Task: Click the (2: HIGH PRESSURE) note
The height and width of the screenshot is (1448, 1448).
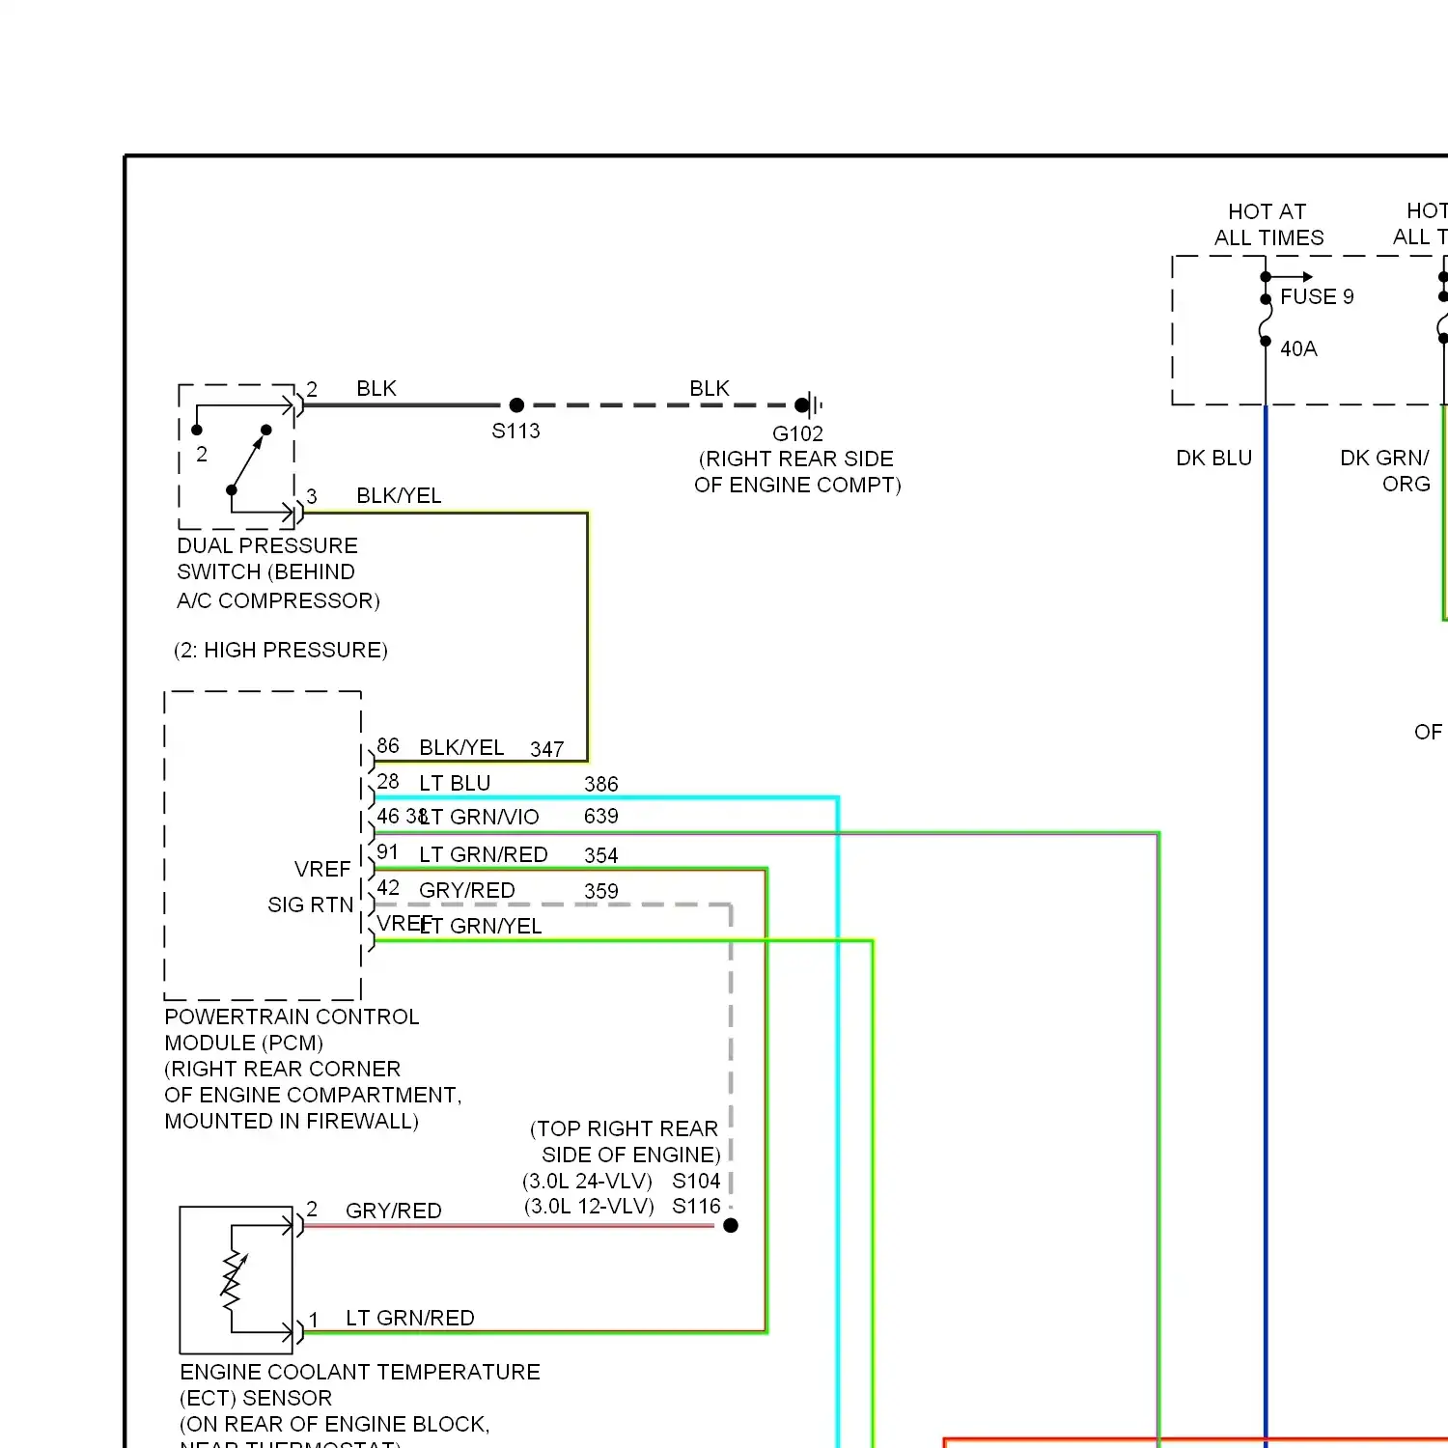Action: click(x=281, y=651)
